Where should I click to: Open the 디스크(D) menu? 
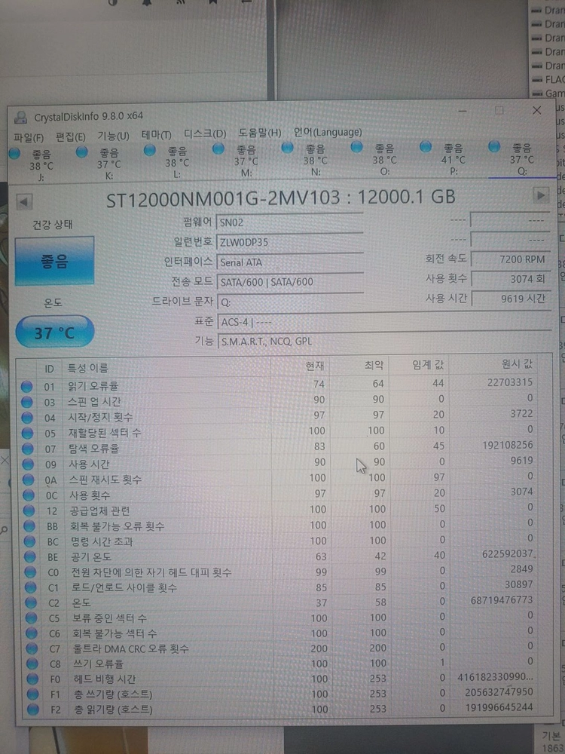(205, 134)
